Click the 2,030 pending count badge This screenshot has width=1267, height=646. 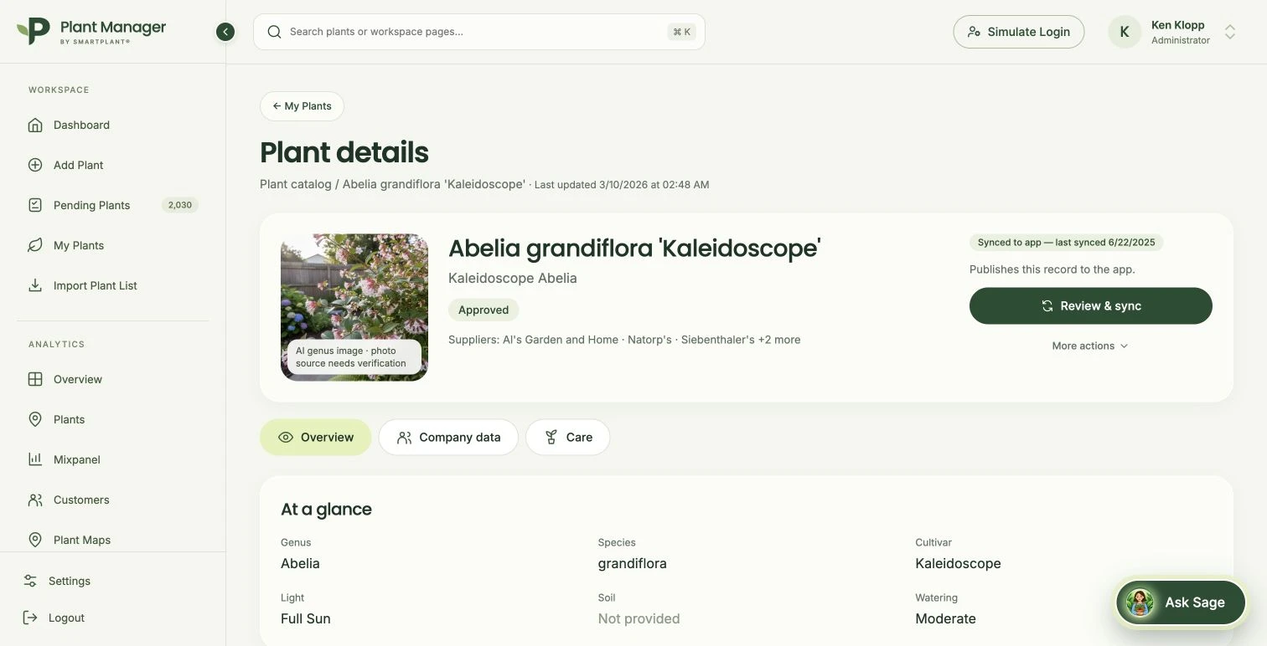[x=180, y=205]
